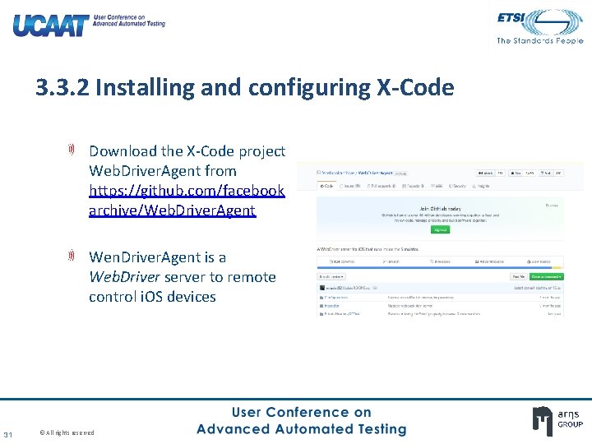Open the commits count link
Viewport: 592px width, 444px height.
342,261
